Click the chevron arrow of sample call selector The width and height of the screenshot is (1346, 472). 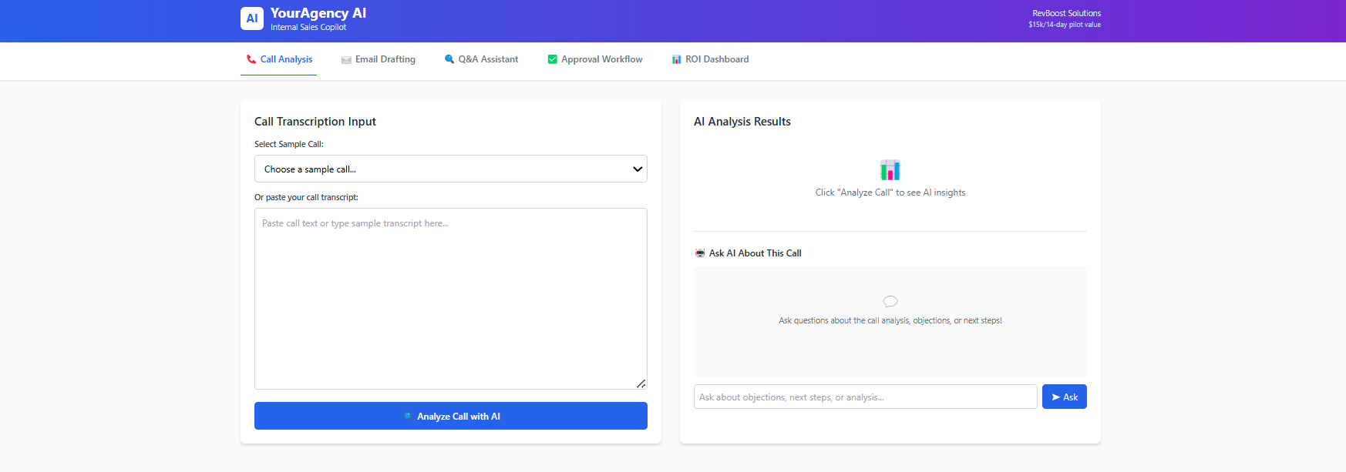tap(638, 169)
